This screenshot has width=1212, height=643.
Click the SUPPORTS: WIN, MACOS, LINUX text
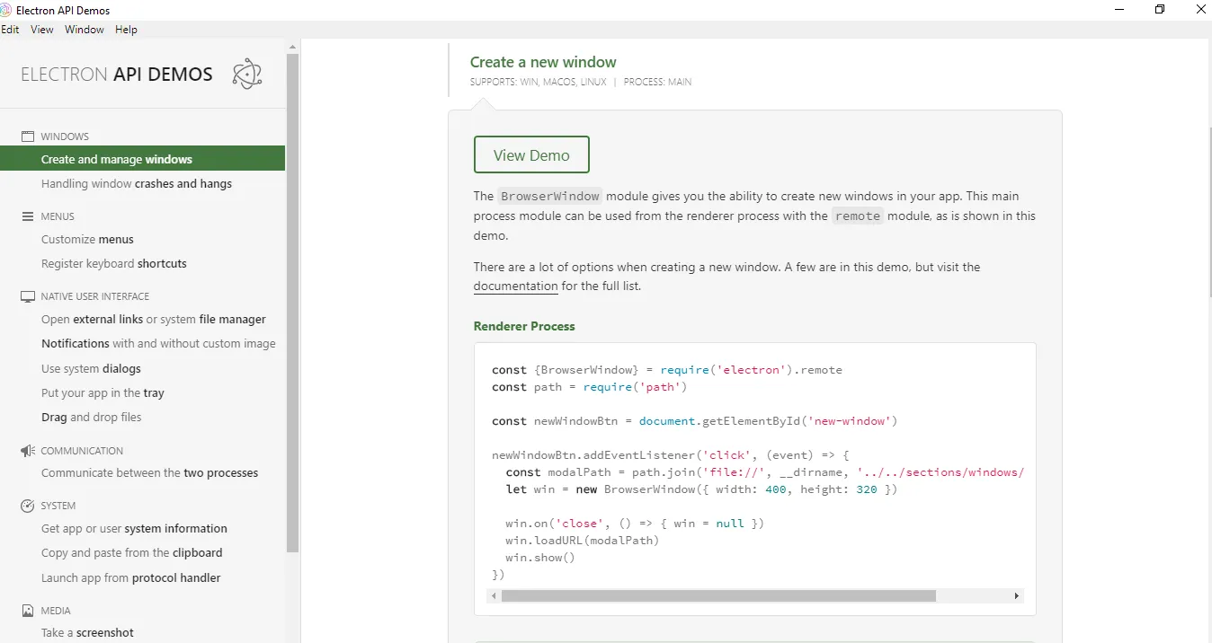pos(539,82)
